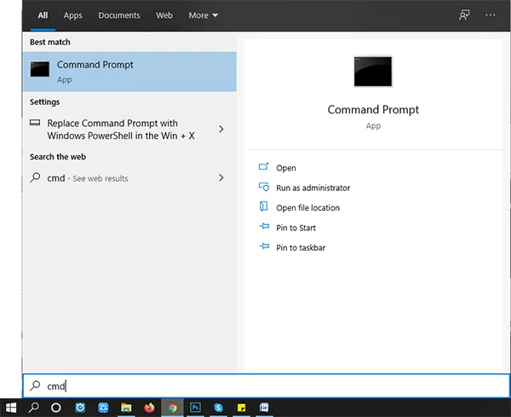Choose Pin to taskbar
Screen dimensions: 511x417
click(x=301, y=247)
